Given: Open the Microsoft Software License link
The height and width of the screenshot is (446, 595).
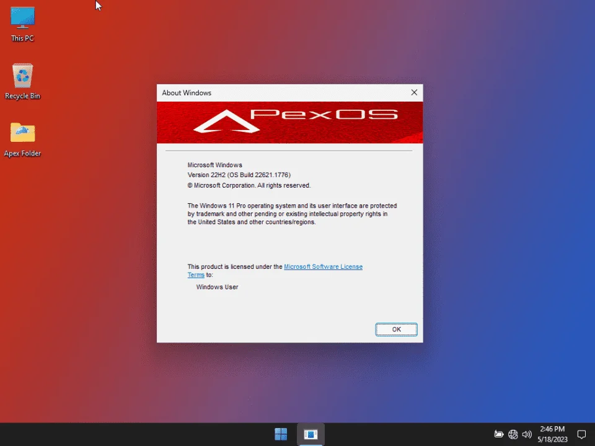Looking at the screenshot, I should [323, 266].
